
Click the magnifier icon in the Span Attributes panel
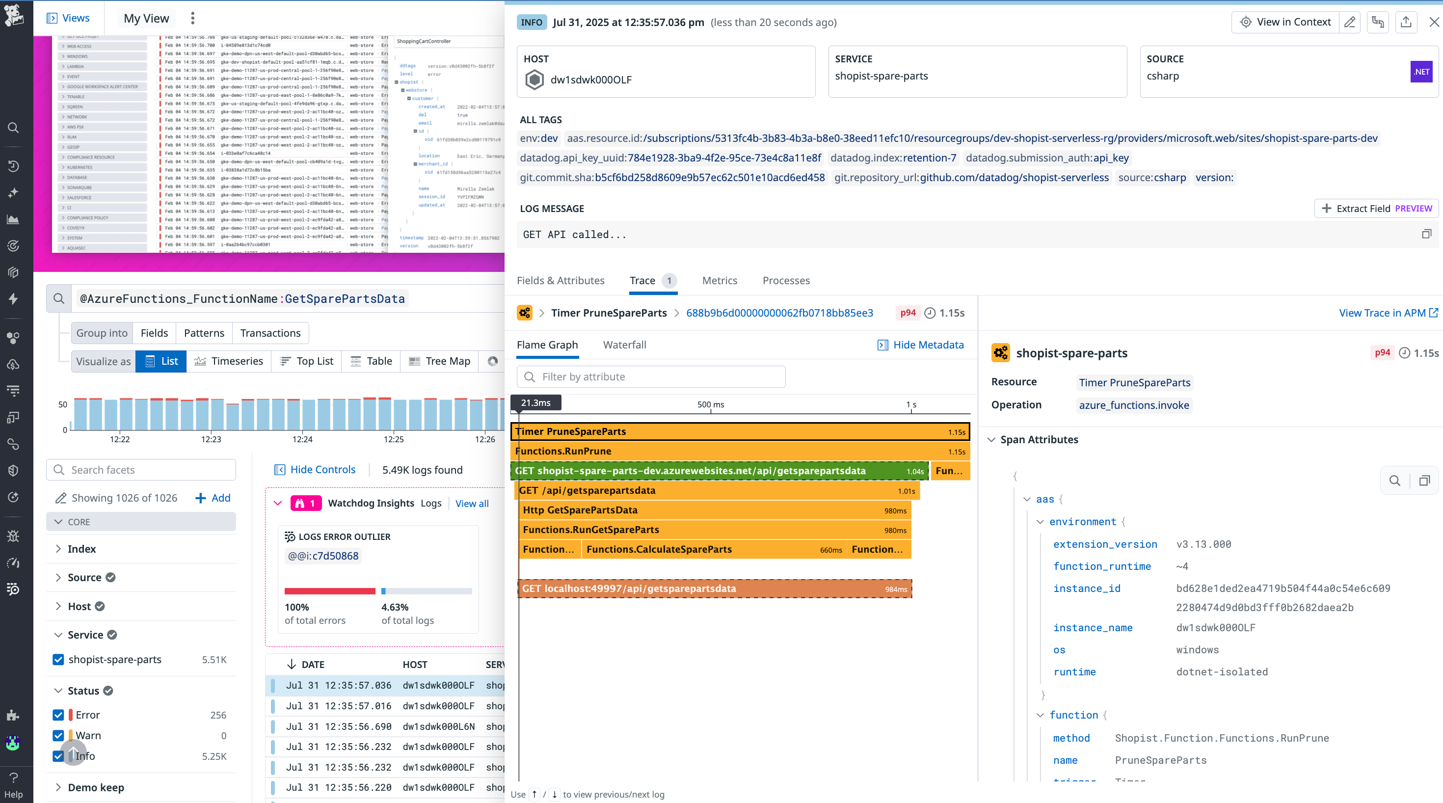[x=1395, y=481]
